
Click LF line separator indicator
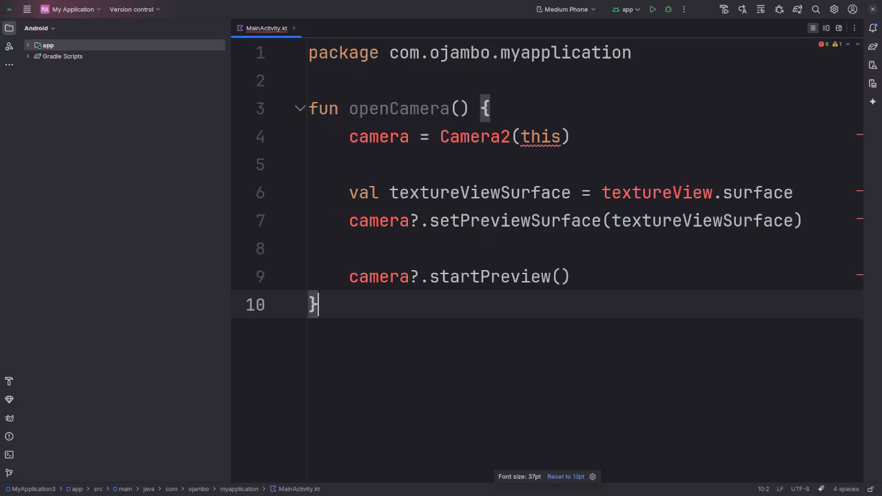pyautogui.click(x=781, y=489)
